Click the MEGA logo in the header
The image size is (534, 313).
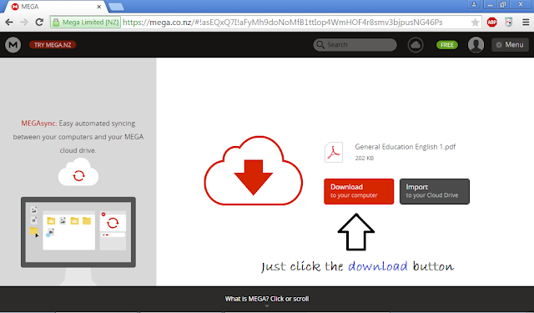(13, 44)
